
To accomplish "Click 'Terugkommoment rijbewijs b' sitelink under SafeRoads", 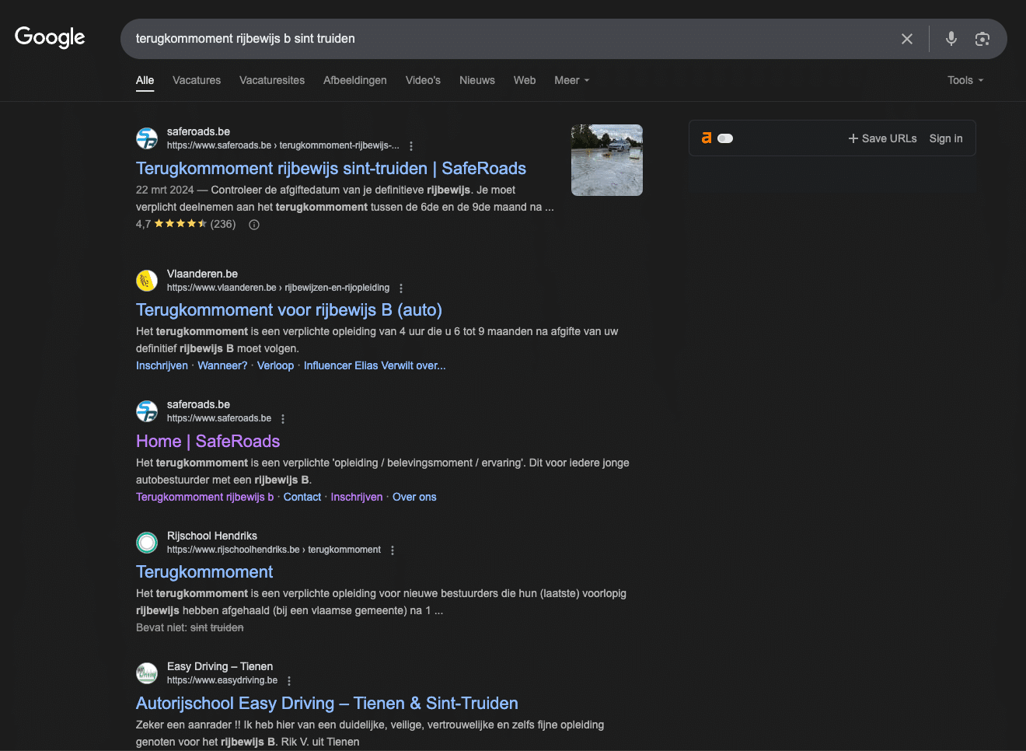I will pos(204,497).
